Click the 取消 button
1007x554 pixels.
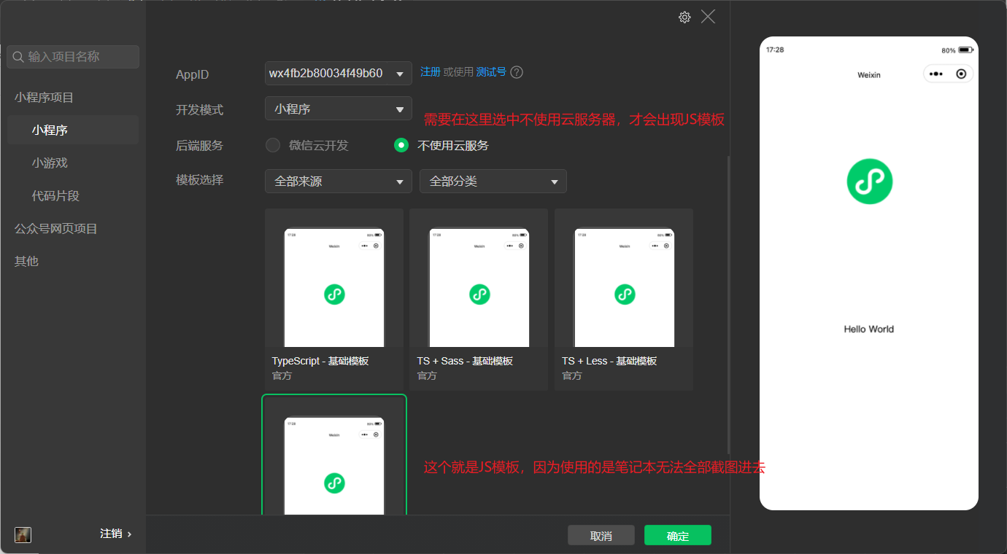(x=601, y=535)
